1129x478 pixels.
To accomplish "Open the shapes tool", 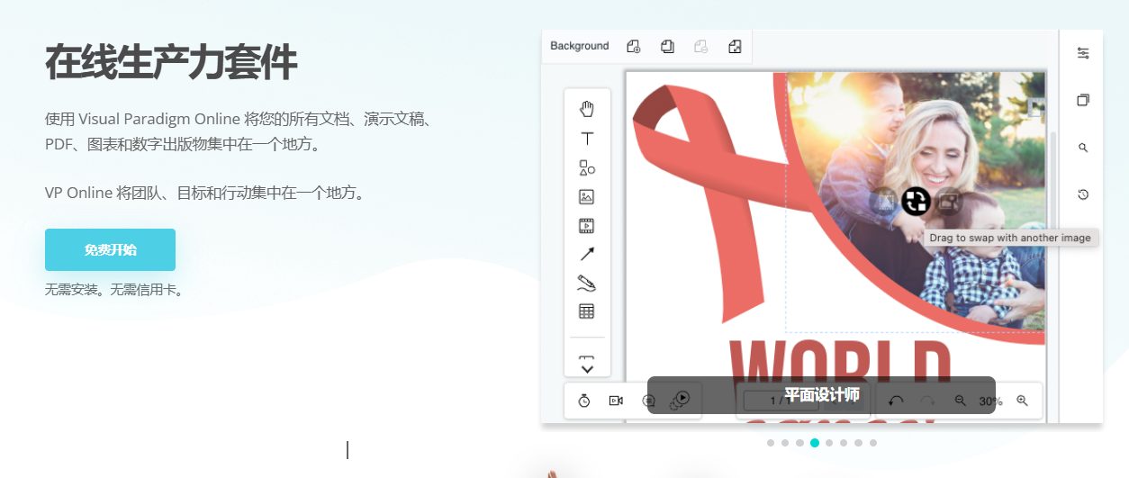I will tap(587, 167).
